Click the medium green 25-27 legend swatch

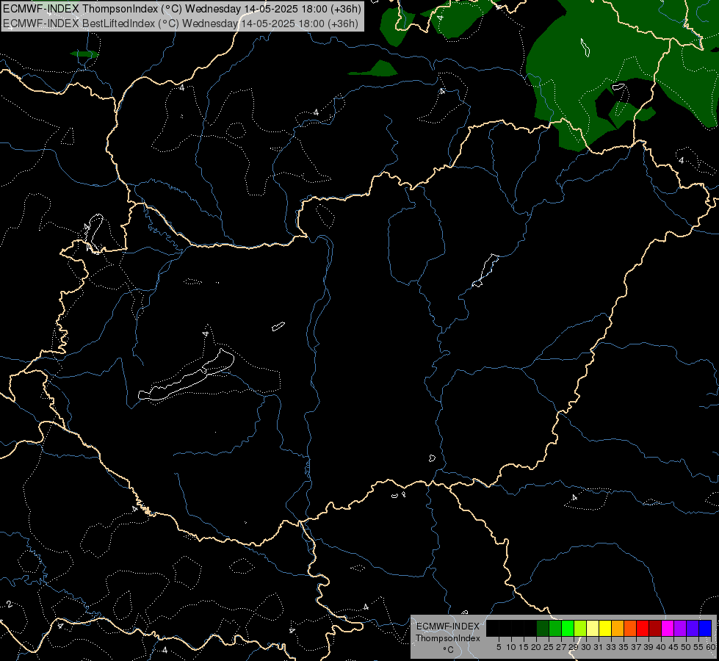pyautogui.click(x=555, y=628)
